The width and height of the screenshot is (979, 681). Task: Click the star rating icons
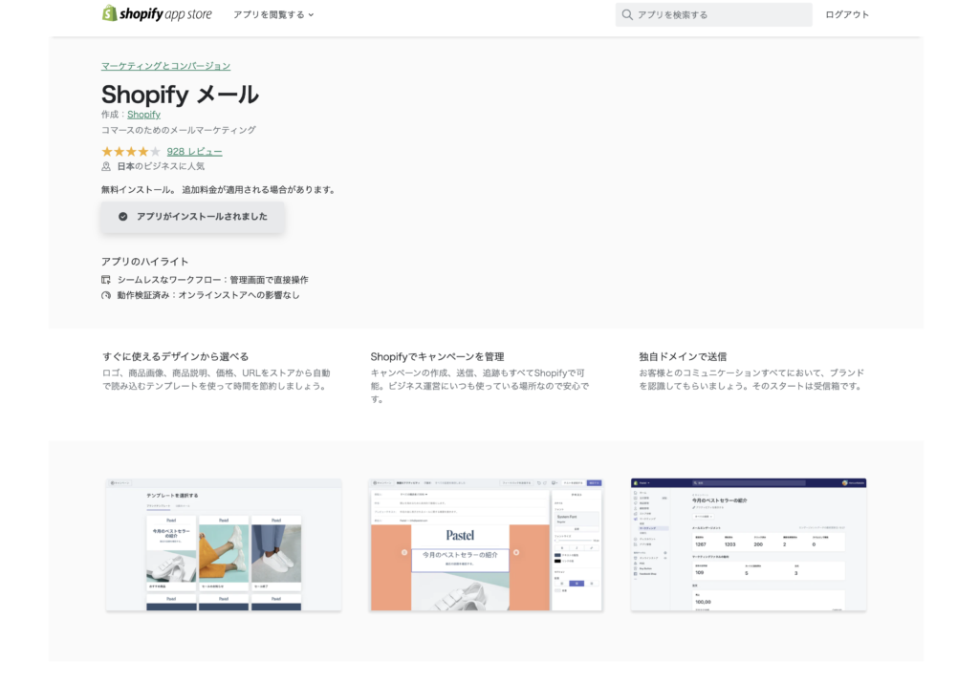click(131, 152)
